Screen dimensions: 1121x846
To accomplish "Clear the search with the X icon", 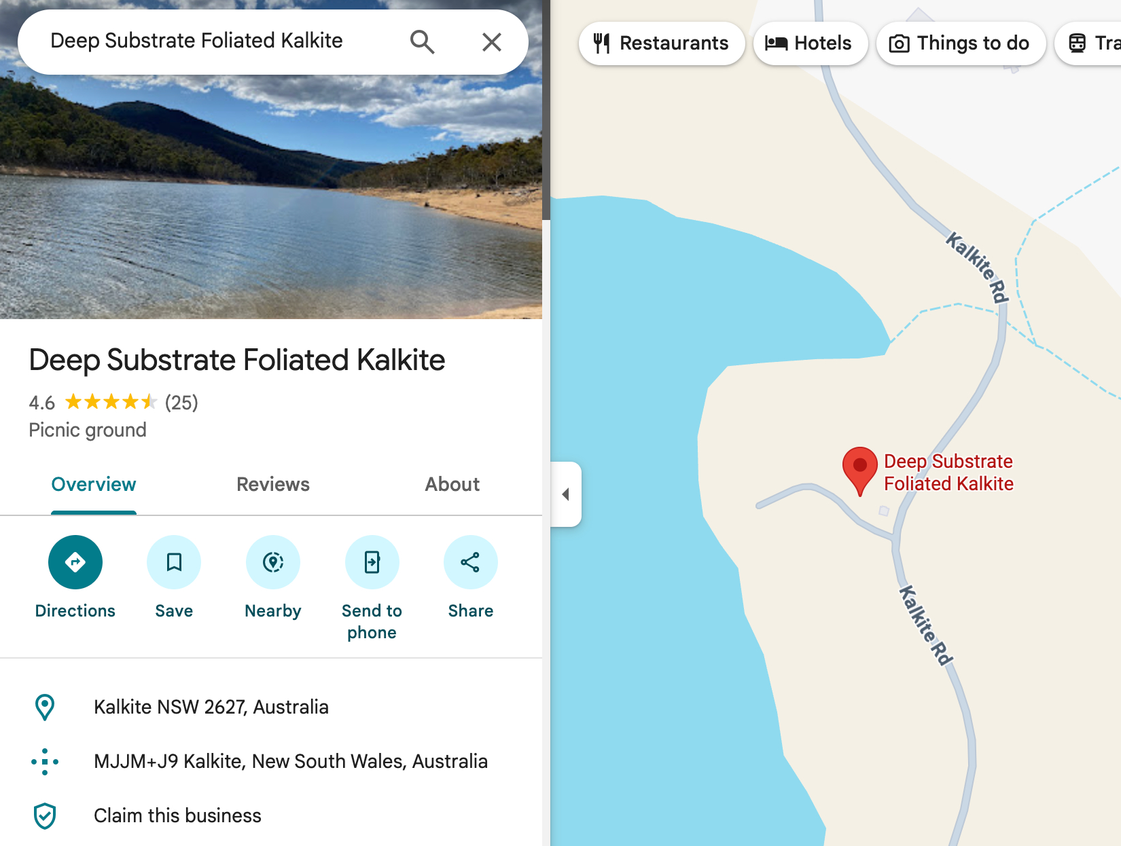I will coord(492,42).
